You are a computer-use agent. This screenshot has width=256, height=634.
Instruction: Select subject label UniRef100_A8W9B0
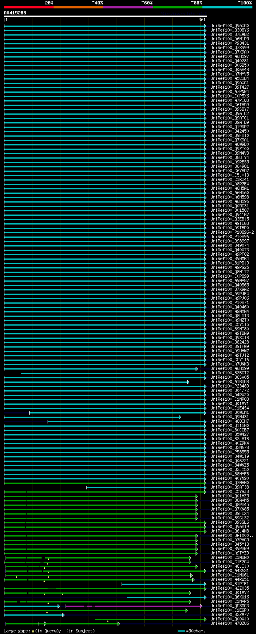(x=230, y=144)
